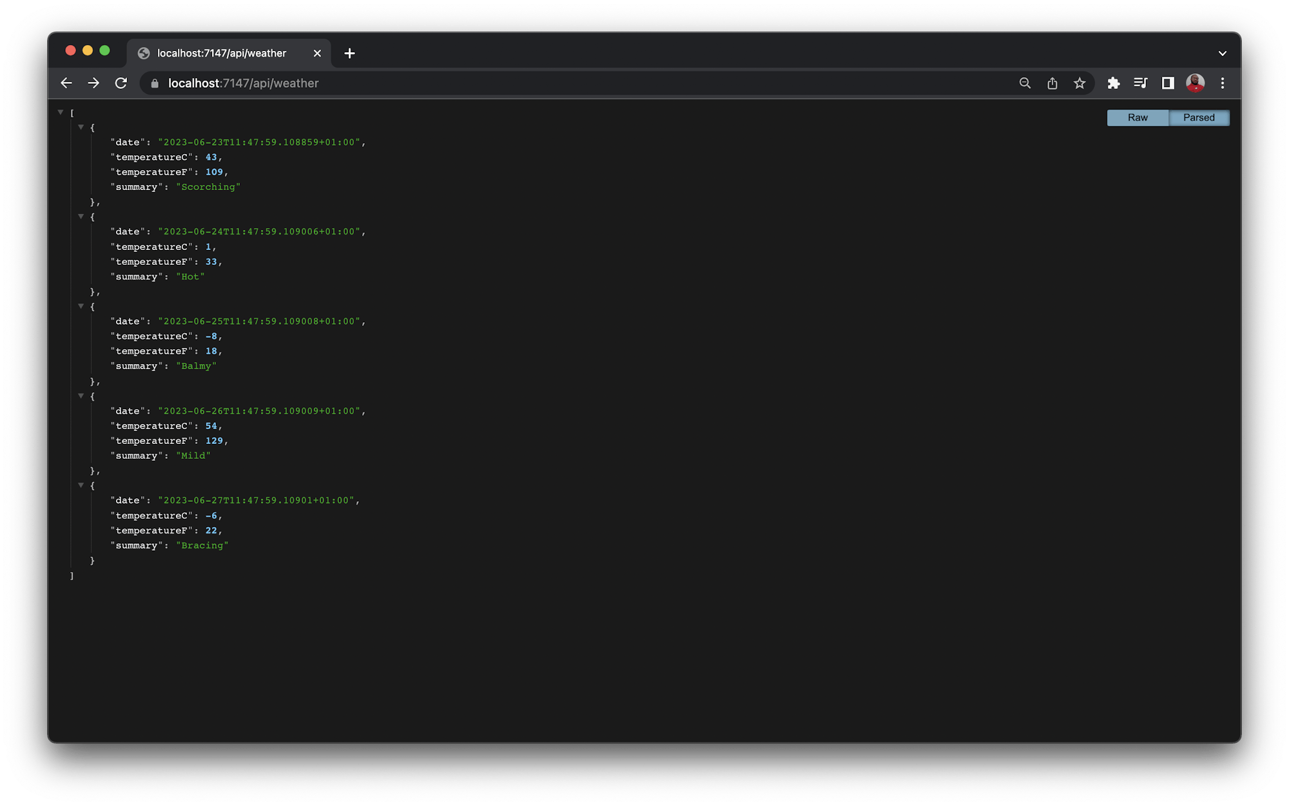The image size is (1289, 806).
Task: Collapse the root JSON array triangle
Action: pos(61,112)
